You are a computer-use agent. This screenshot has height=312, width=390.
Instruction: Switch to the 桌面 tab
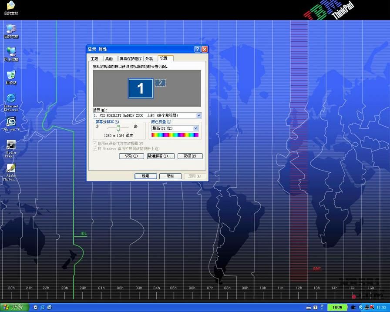(109, 59)
